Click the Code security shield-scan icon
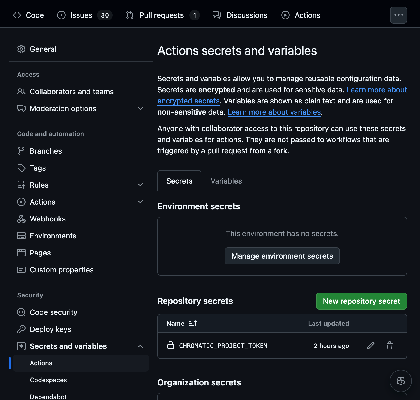The width and height of the screenshot is (420, 400). coord(21,312)
